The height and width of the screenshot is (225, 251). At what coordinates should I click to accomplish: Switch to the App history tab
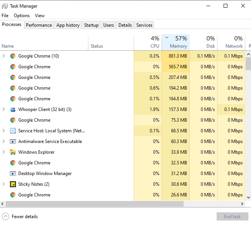coord(68,25)
